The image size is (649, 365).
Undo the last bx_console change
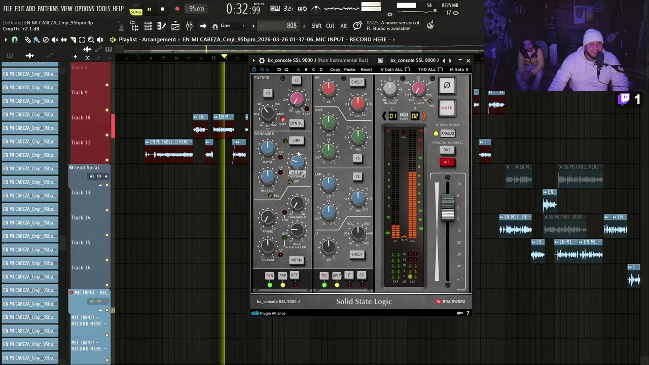(279, 69)
